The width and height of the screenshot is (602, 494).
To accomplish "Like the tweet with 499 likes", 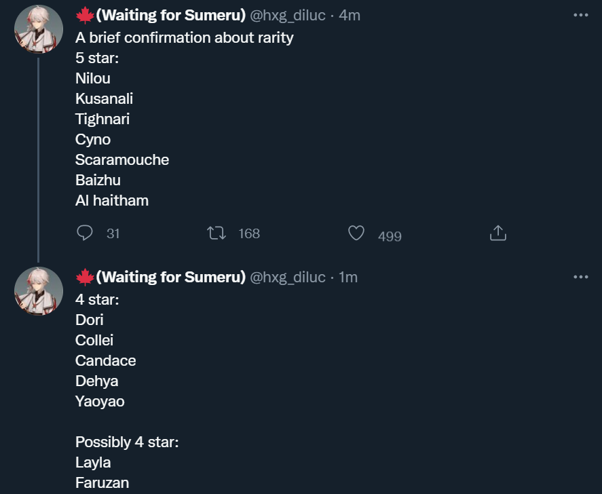I will [356, 233].
